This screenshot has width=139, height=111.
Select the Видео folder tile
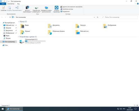(x=24, y=26)
